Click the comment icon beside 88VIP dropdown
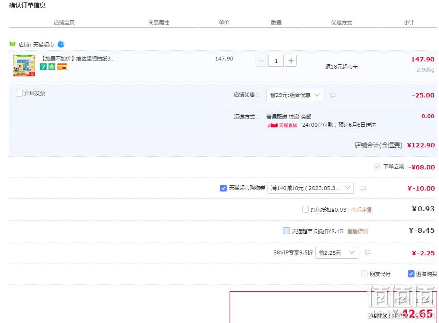Image resolution: width=439 pixels, height=323 pixels. (x=368, y=253)
